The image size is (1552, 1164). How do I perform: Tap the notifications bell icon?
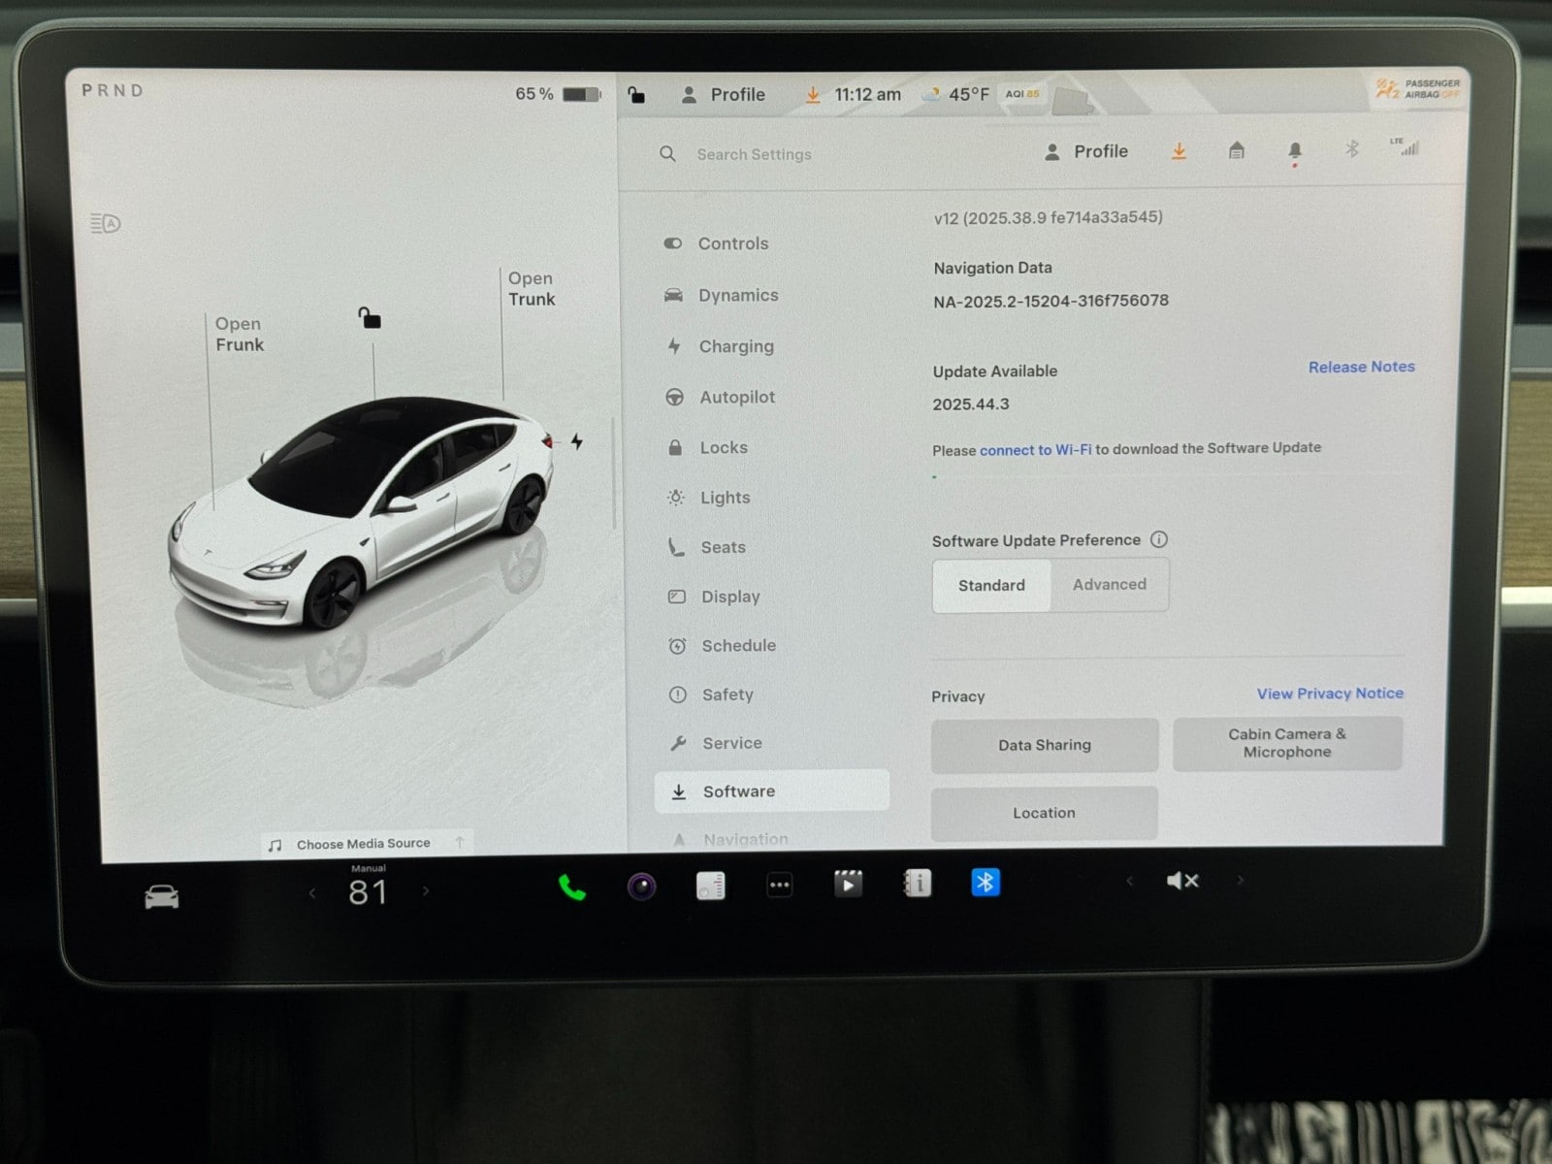(x=1294, y=151)
